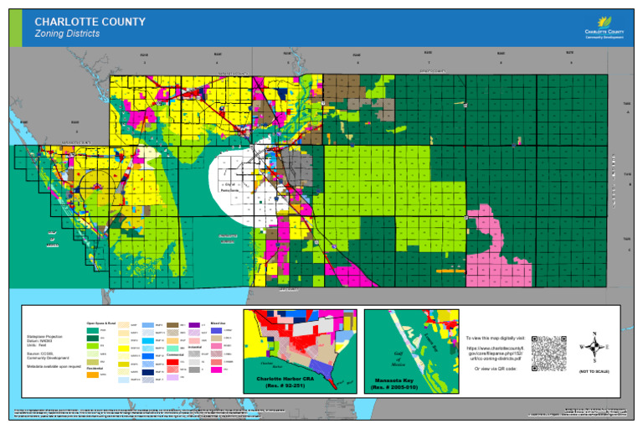643x429 pixels.
Task: Click the 'Residential' legend heading
Action: (95, 369)
